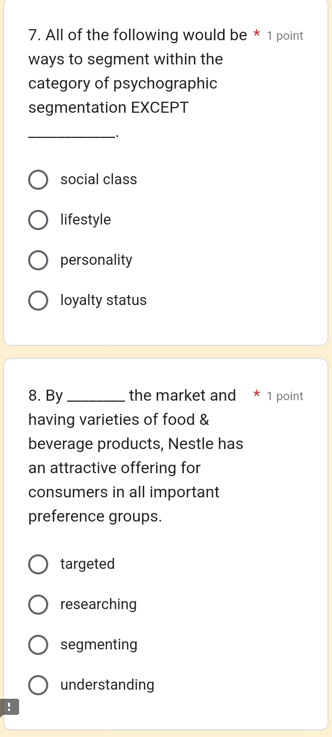Select "loyalty status" for question 7
The image size is (332, 737).
click(38, 300)
